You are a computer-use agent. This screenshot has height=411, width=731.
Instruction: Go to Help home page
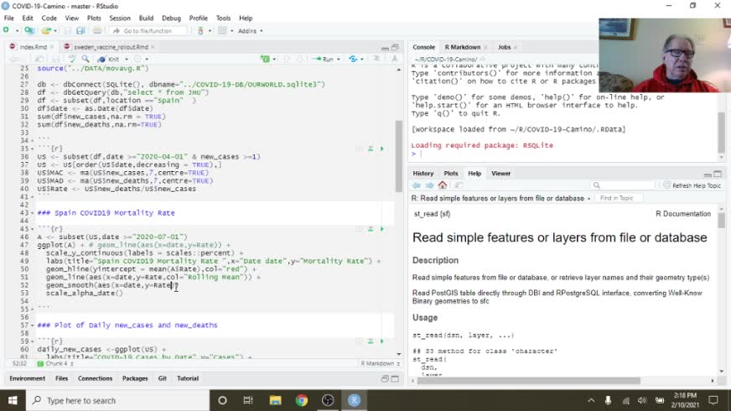(x=443, y=185)
